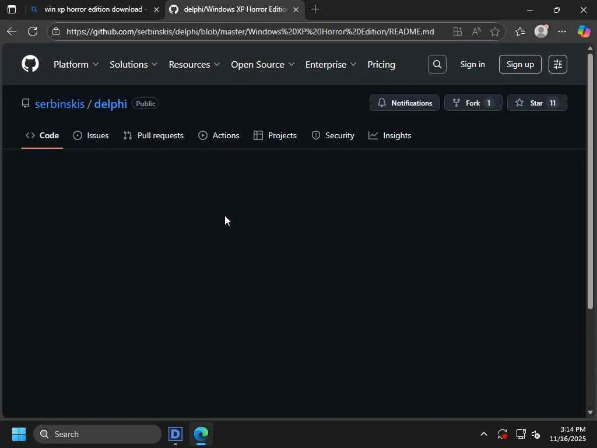Open Edge Settings and more menu
This screenshot has width=597, height=448.
[x=562, y=32]
